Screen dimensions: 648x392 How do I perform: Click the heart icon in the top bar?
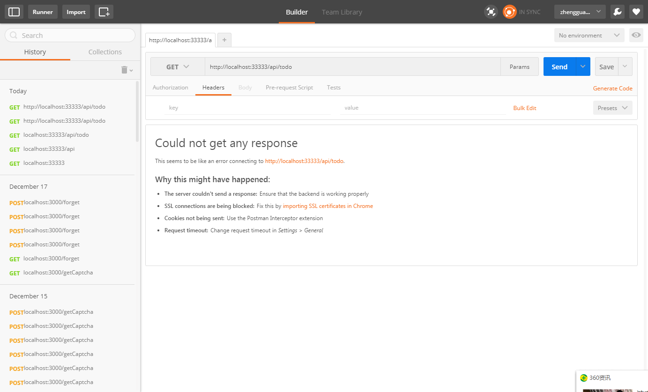click(x=636, y=12)
